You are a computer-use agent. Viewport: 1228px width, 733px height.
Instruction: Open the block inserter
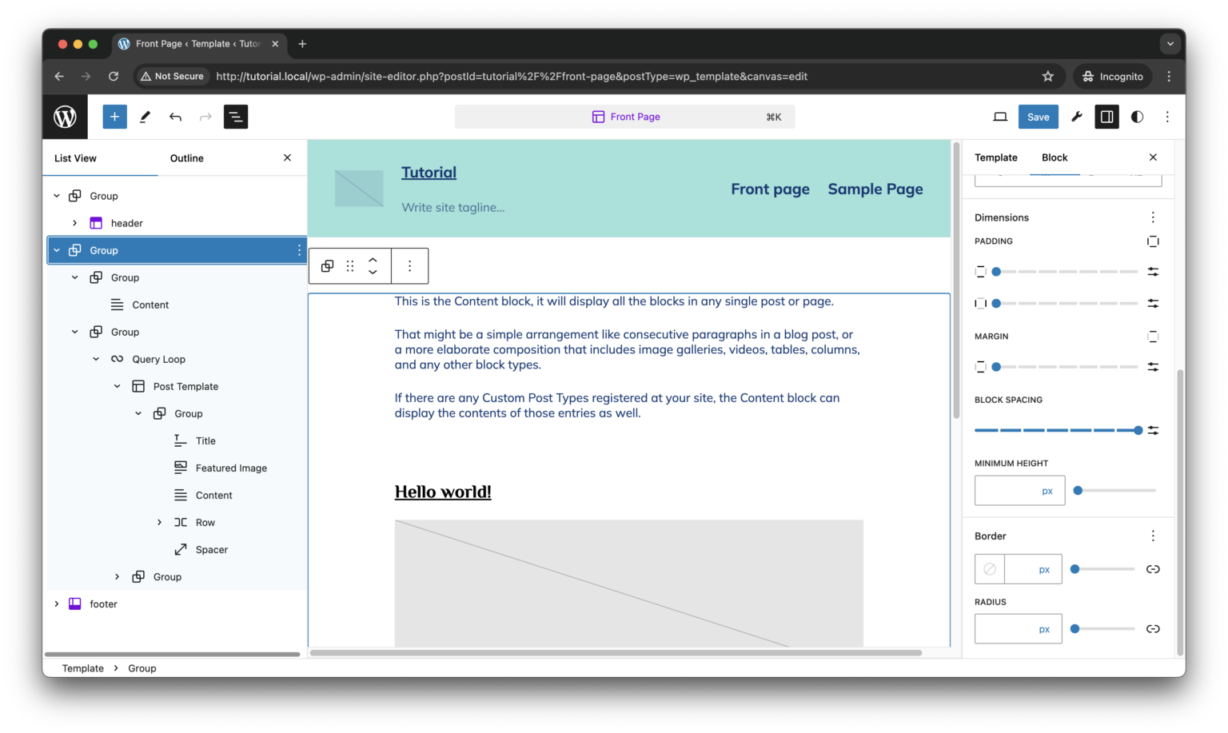click(x=114, y=116)
